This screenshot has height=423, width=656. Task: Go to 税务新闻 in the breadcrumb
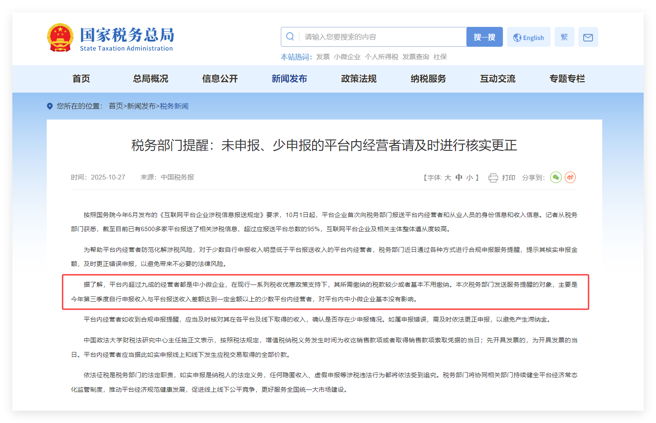pos(174,106)
